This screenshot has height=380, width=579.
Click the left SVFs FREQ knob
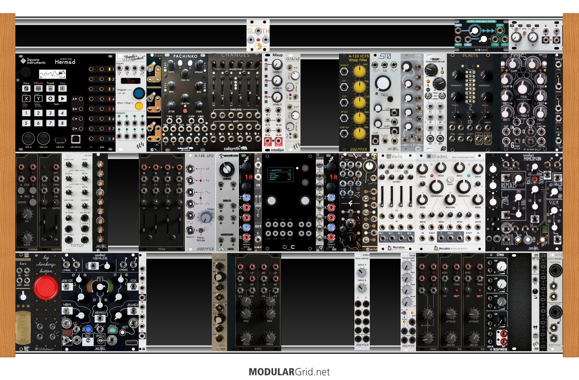246,337
